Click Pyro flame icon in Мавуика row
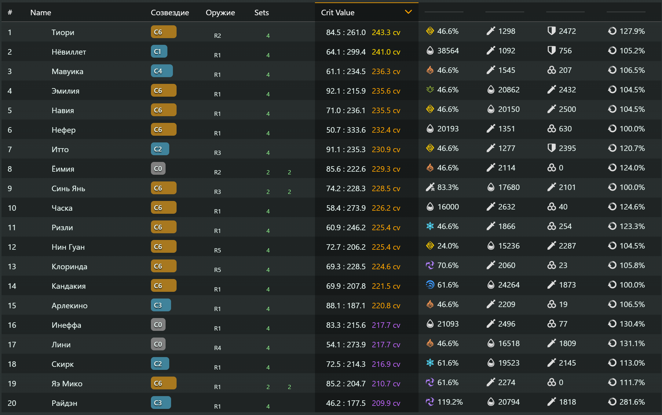662x415 pixels. tap(430, 70)
